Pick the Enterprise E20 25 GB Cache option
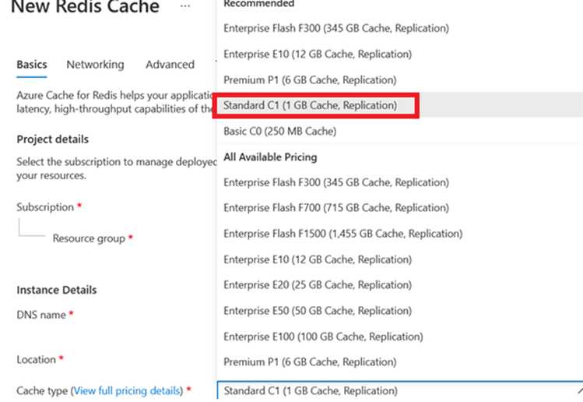 point(318,285)
